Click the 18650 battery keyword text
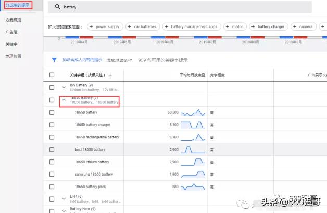This screenshot has width=327, height=213. (x=86, y=112)
